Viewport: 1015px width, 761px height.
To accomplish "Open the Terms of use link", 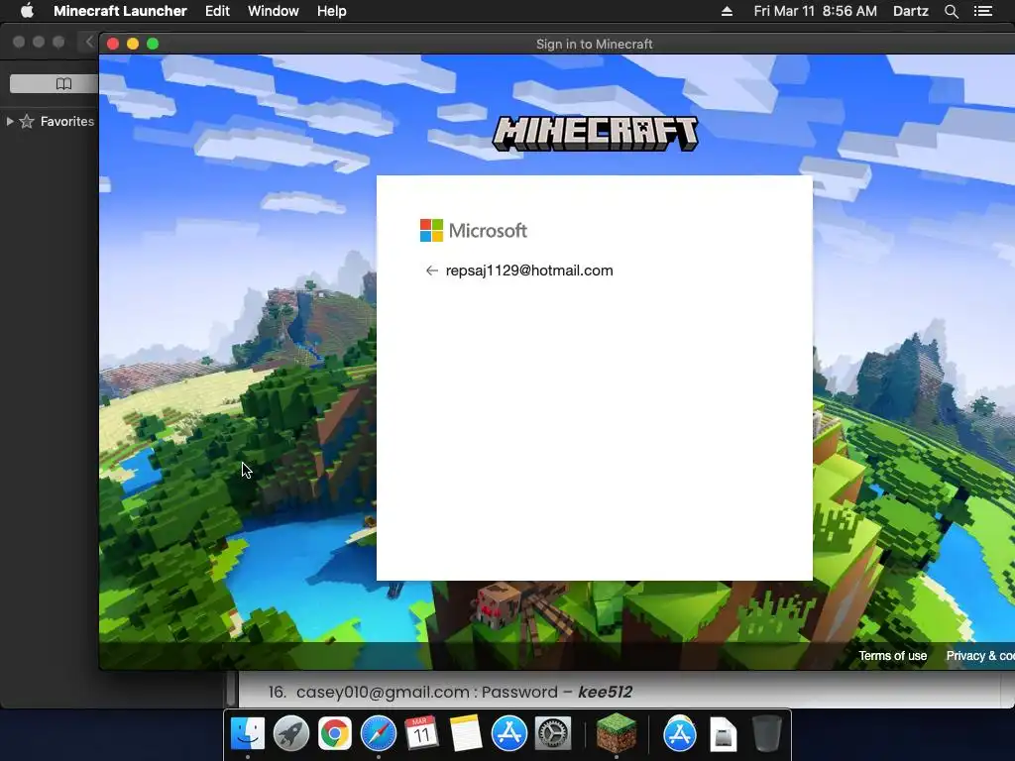I will pyautogui.click(x=893, y=656).
